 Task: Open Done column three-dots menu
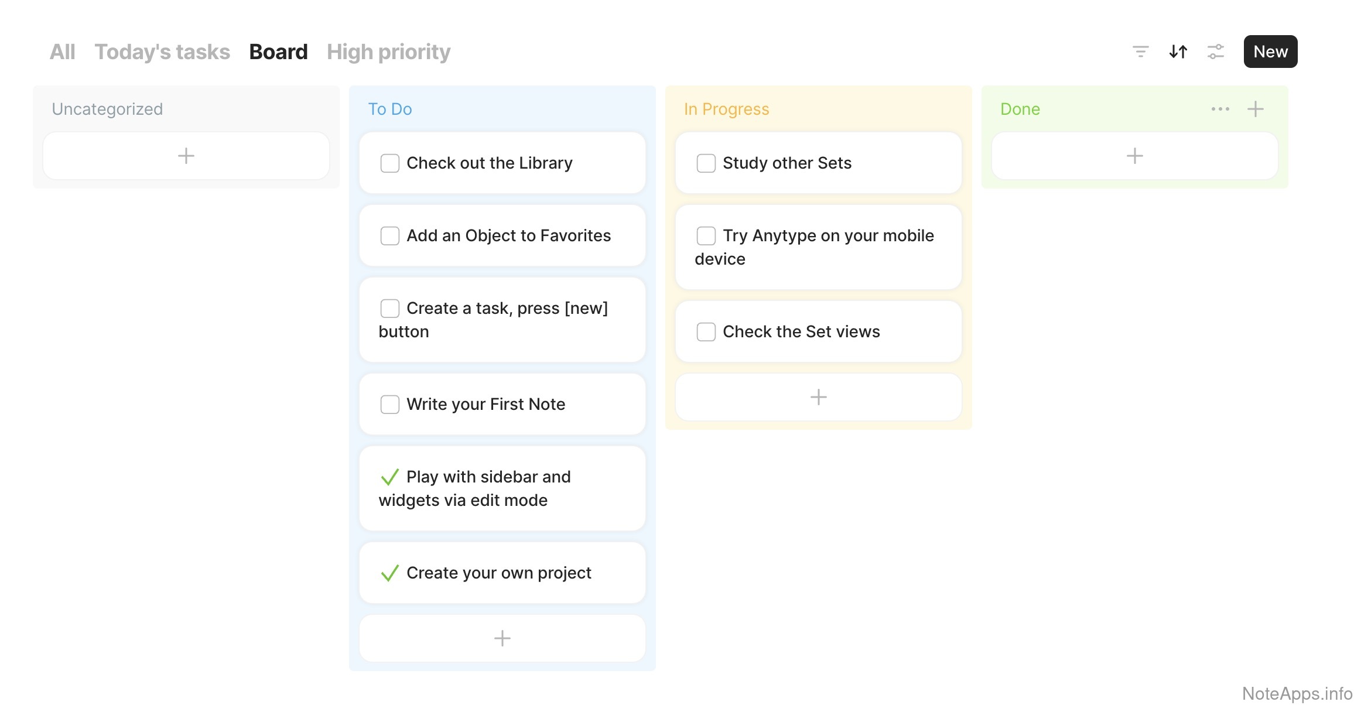1220,109
